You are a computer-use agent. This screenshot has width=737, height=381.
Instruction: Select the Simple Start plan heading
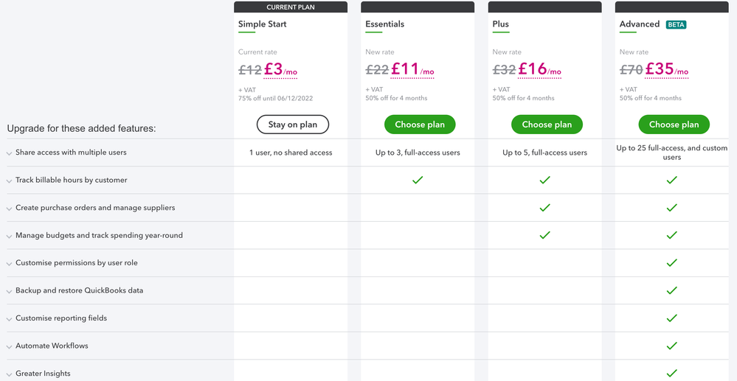[x=263, y=24]
